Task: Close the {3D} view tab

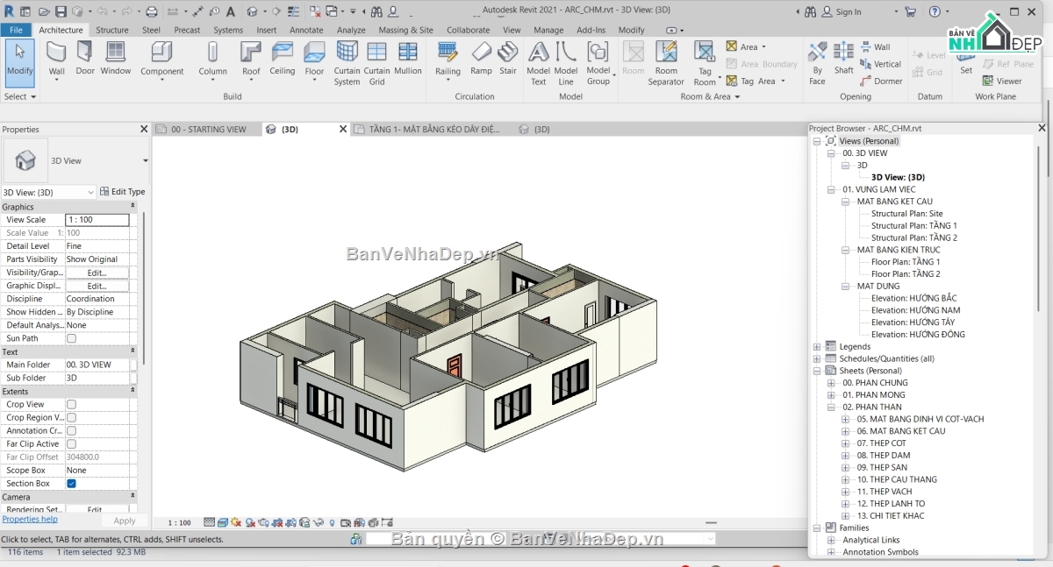Action: 343,129
